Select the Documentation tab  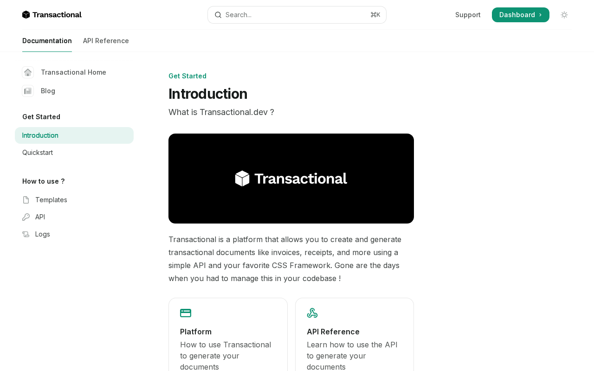(x=47, y=41)
